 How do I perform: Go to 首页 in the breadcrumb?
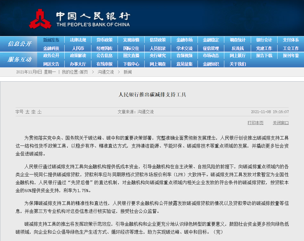[x=84, y=72]
